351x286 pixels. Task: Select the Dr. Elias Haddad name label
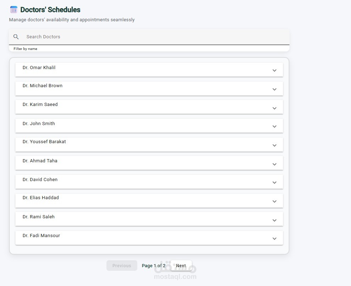41,198
